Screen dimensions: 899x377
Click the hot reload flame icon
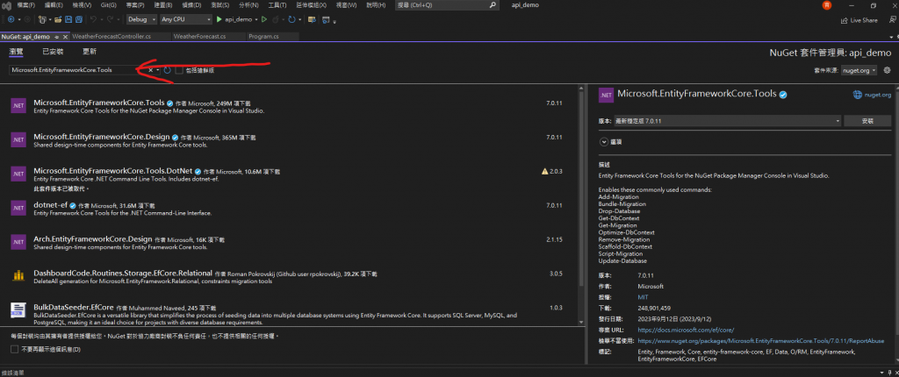276,19
